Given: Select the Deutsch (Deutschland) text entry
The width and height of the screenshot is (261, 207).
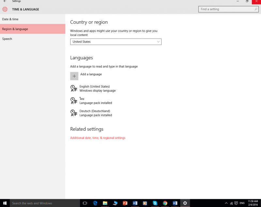Looking at the screenshot, I should [95, 111].
